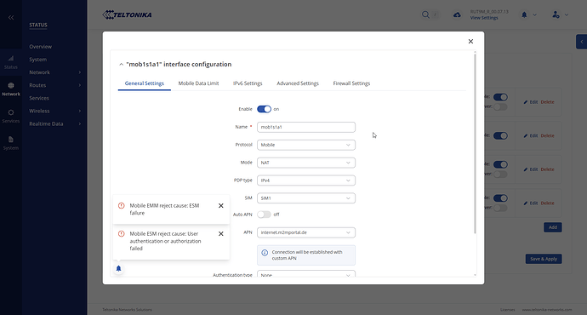Switch to Firewall Settings tab
Screen dimensions: 587x315
tap(351, 83)
